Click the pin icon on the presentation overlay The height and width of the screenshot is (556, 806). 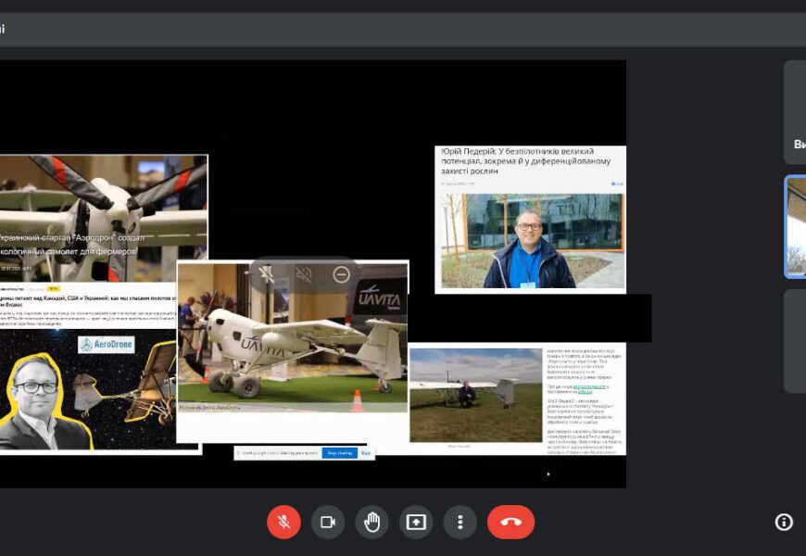click(x=266, y=274)
